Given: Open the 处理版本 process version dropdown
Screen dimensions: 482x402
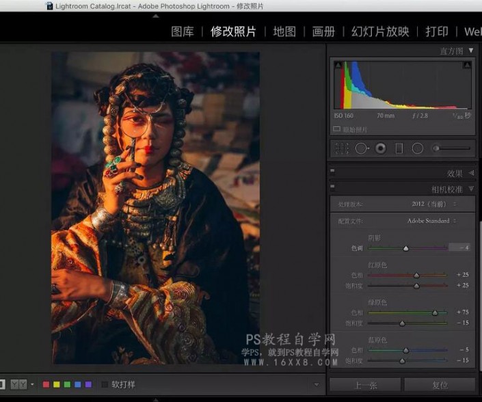Looking at the screenshot, I should coord(433,204).
